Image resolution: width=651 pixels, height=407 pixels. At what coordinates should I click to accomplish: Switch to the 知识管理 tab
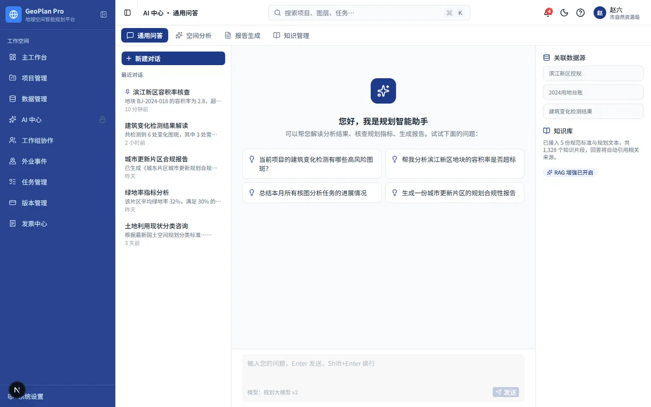tap(291, 36)
